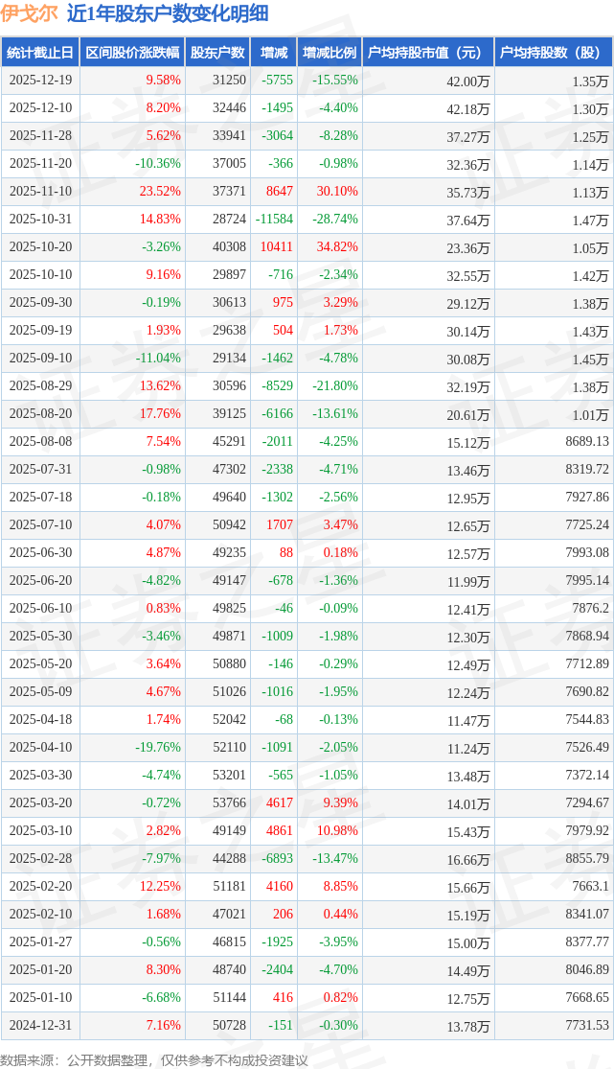Click the 区间股价涨跌幅 column header
This screenshot has width=614, height=1069.
(131, 53)
